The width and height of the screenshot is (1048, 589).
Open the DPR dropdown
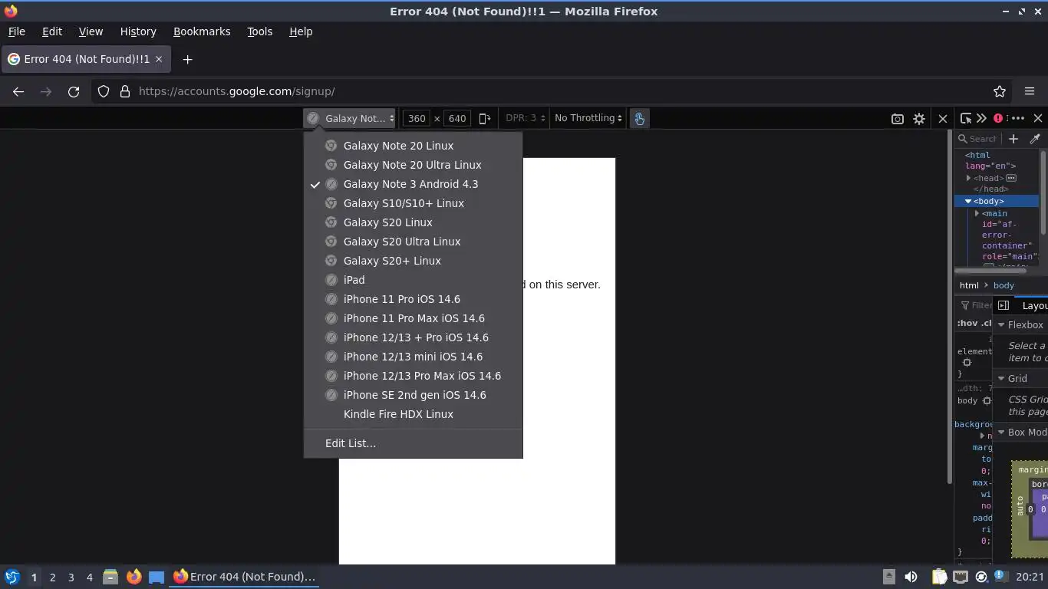click(x=526, y=118)
